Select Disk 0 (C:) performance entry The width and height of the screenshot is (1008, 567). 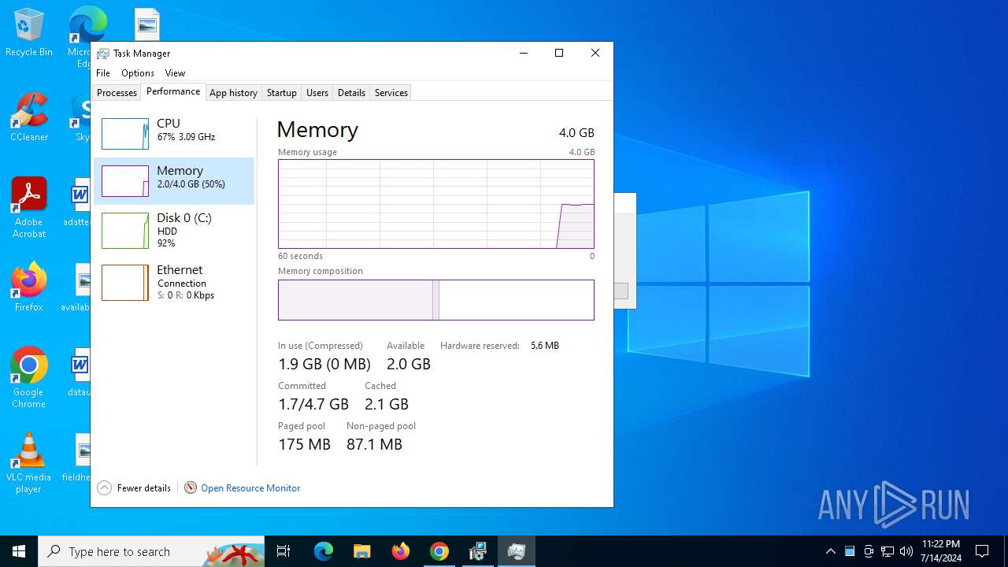point(174,230)
